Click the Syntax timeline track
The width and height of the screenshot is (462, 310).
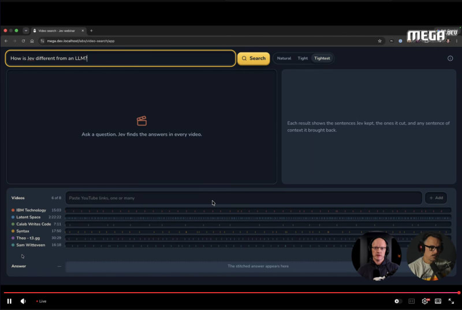258,231
